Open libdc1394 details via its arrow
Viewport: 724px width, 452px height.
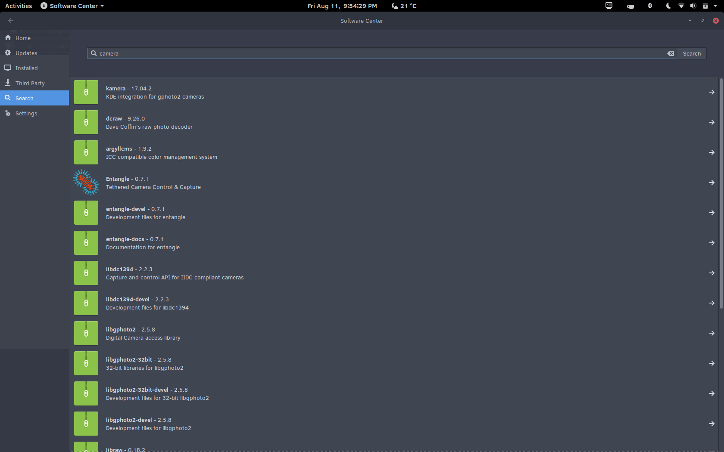(712, 273)
